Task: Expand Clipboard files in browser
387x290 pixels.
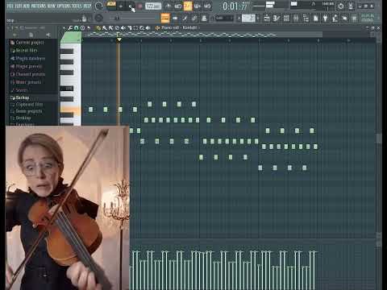Action: (27, 105)
